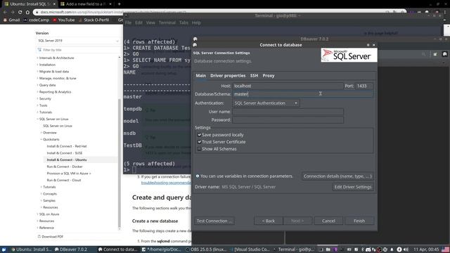
Task: Open the start menu icon in taskbar
Action: (4, 249)
